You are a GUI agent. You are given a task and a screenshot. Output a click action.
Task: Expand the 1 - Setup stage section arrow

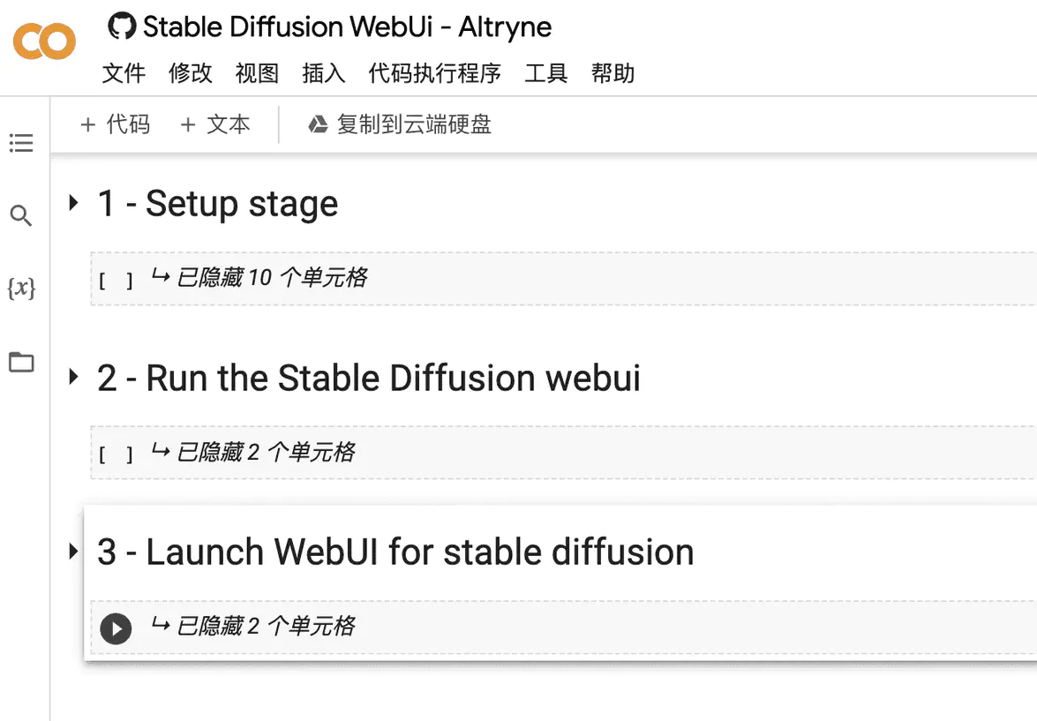pyautogui.click(x=73, y=202)
